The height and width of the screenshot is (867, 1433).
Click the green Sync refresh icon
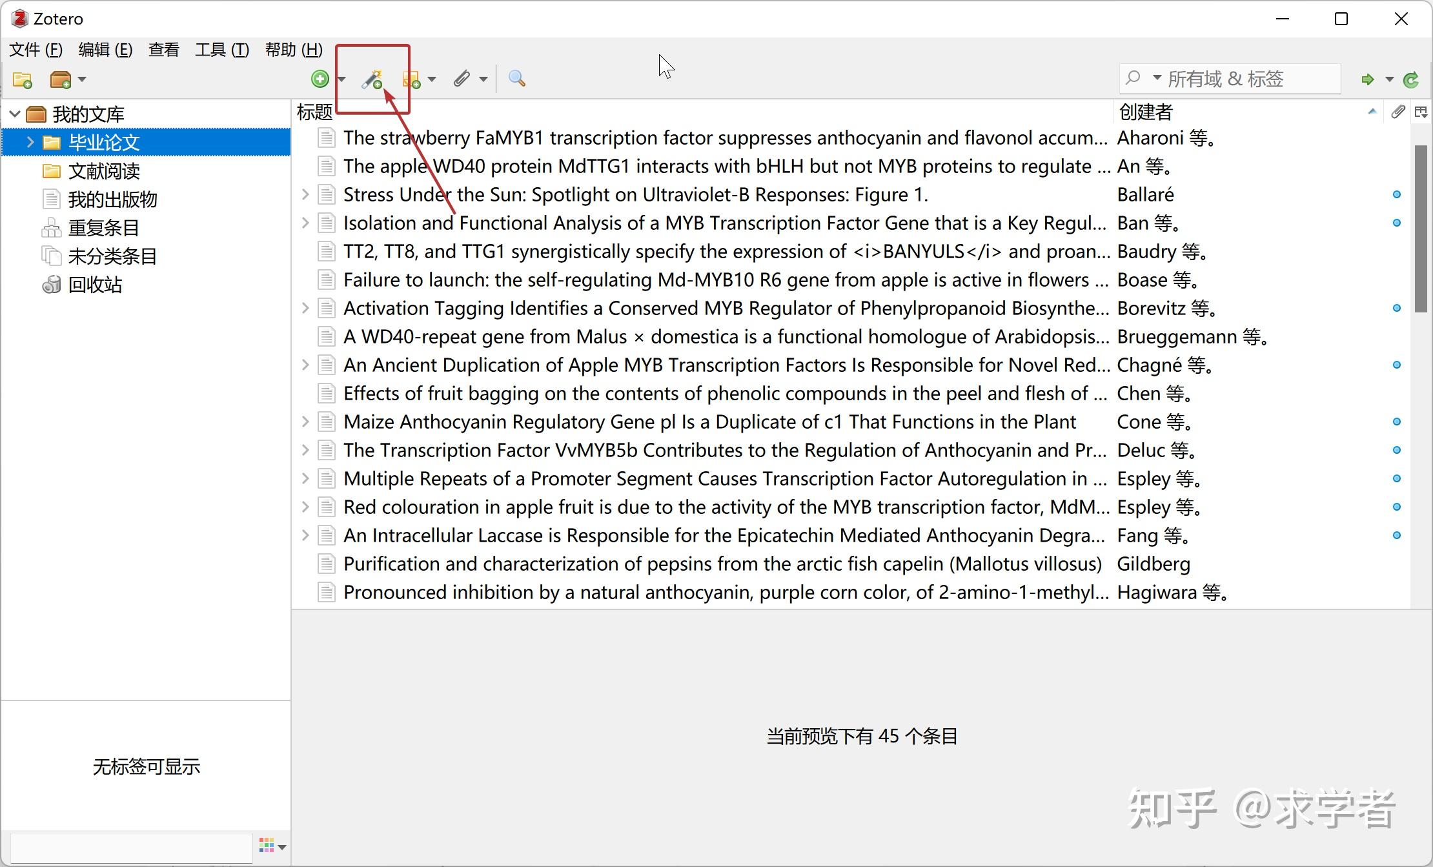coord(1411,79)
